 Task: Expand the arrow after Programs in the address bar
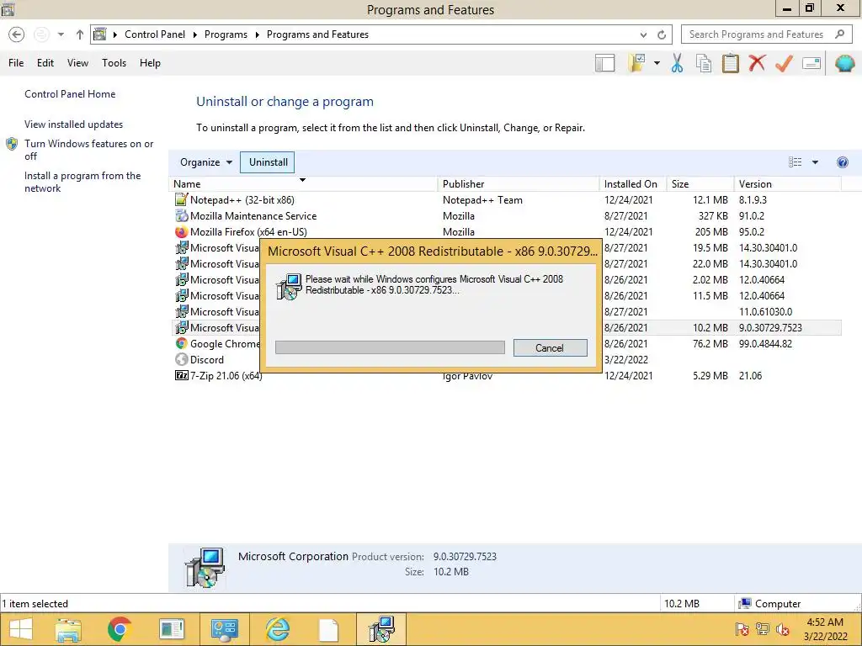click(257, 34)
